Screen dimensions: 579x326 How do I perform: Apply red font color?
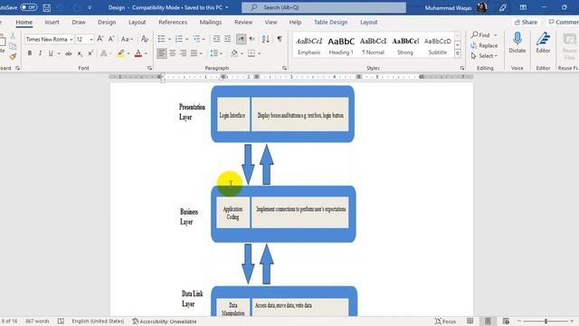138,53
